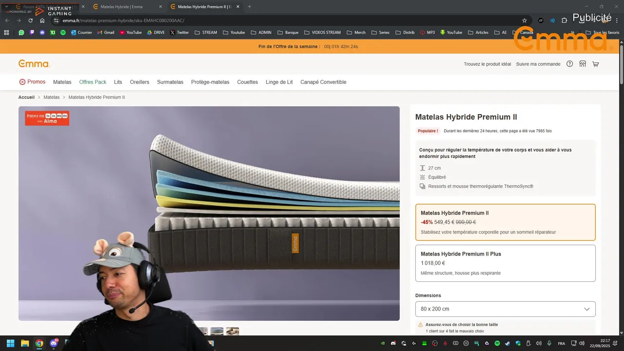Open the Canapé Convertible menu item
The image size is (624, 351).
(x=323, y=82)
